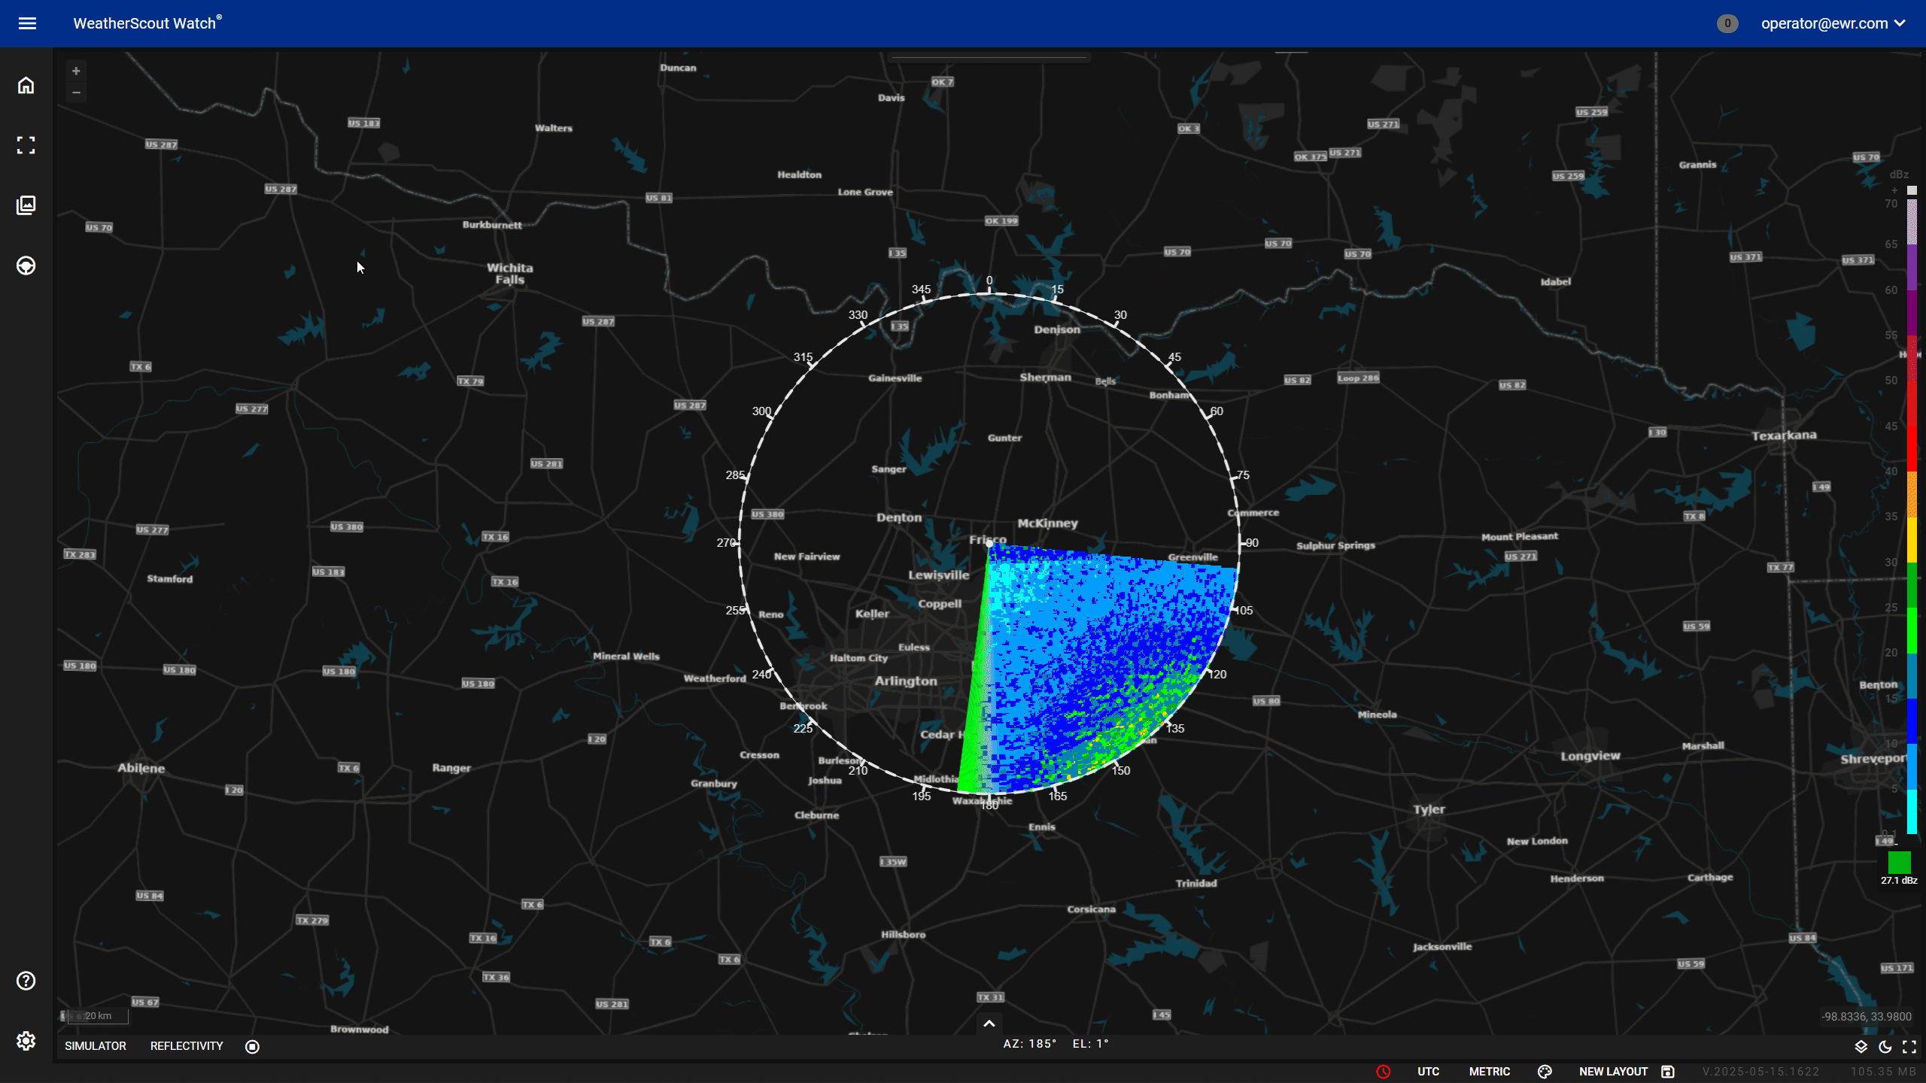Stop the simulator with the stop button
The width and height of the screenshot is (1926, 1083).
252,1046
